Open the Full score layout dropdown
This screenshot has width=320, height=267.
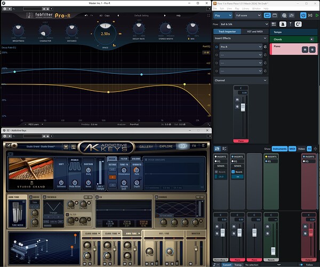(248, 15)
